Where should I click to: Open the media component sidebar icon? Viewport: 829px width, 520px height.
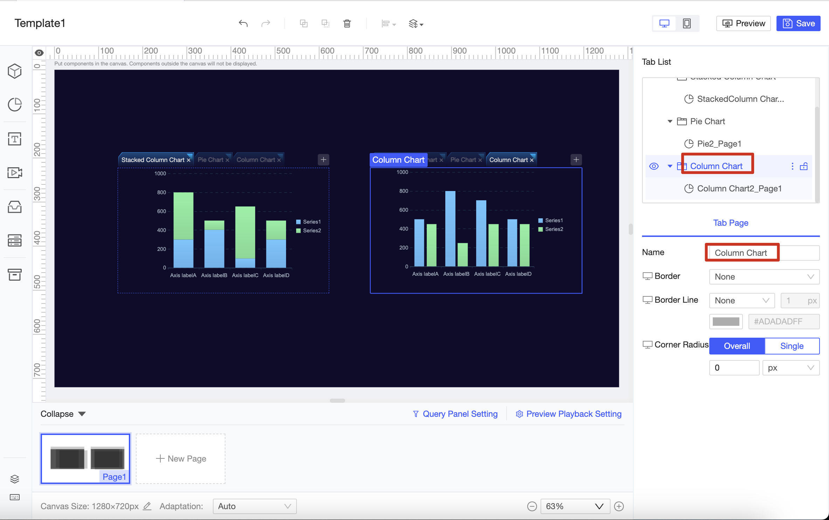(x=15, y=173)
